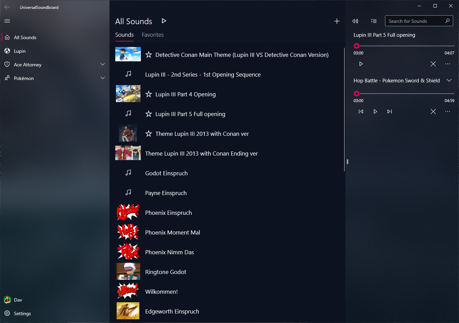459x323 pixels.
Task: Open more options for Hop Battle player
Action: [447, 112]
